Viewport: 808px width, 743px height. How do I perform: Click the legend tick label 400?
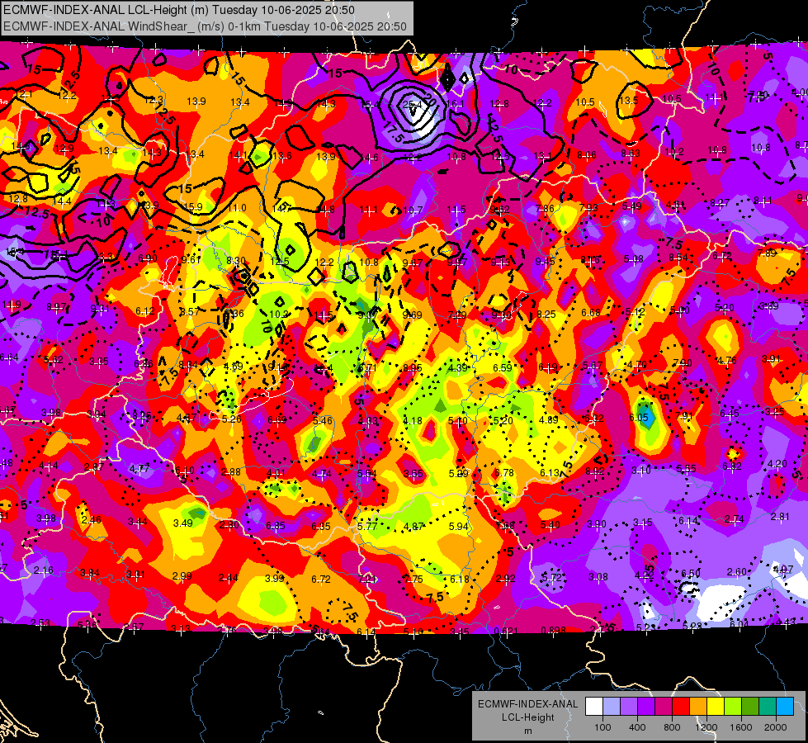[637, 727]
